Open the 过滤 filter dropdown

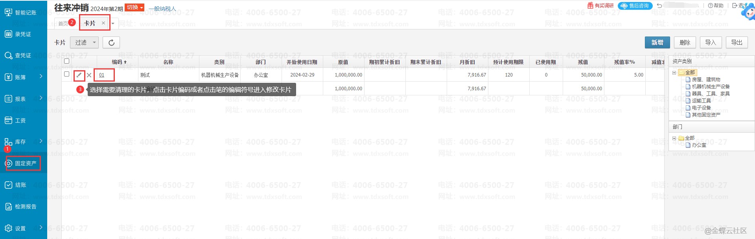point(84,42)
